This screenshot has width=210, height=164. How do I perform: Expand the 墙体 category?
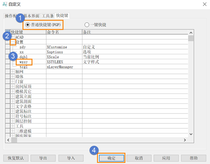[13, 76]
